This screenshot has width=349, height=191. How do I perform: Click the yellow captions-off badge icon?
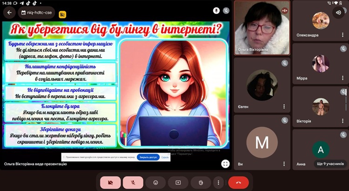click(62, 14)
